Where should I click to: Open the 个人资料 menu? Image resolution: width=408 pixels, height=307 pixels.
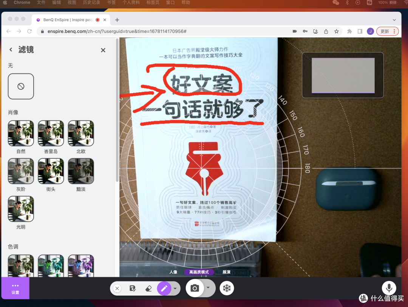pos(131,2)
